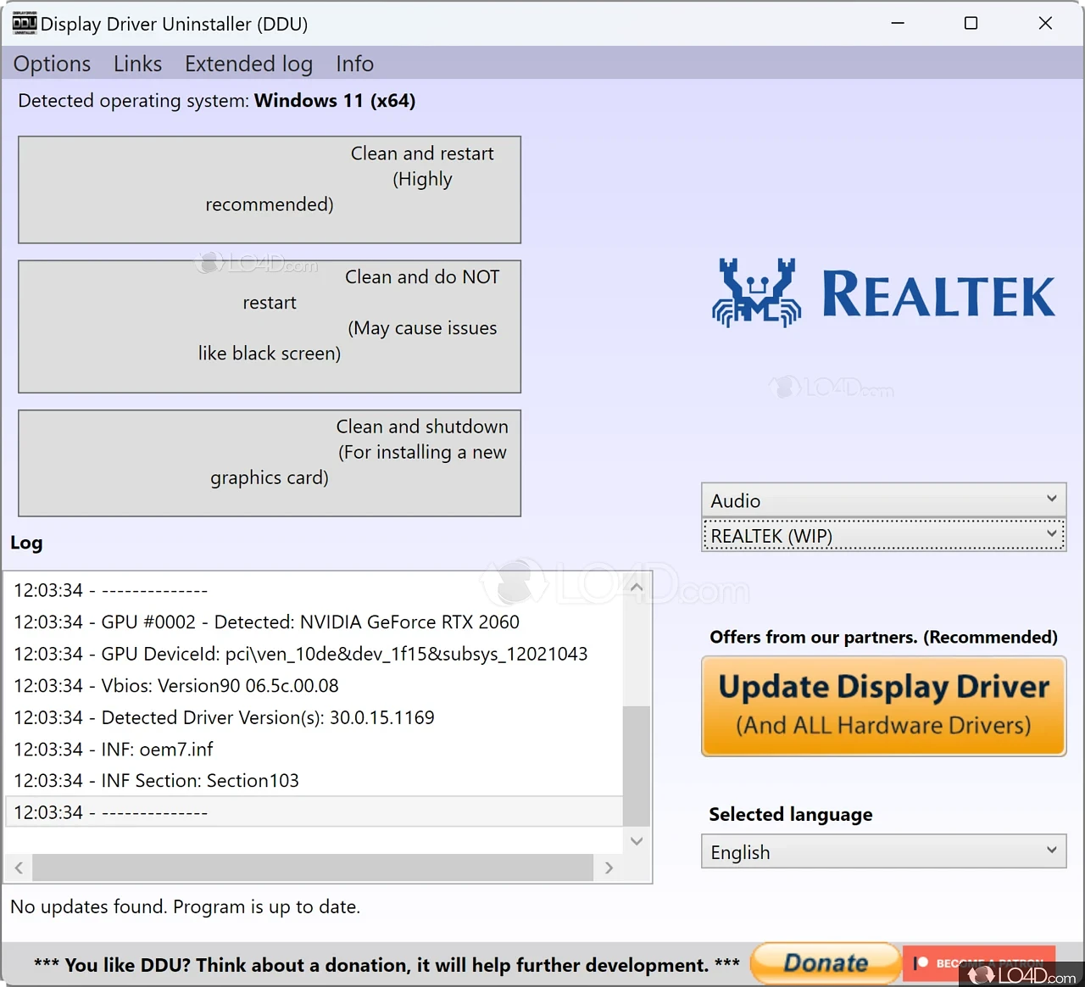Click the DDU app icon in title bar
Image resolution: width=1085 pixels, height=987 pixels.
point(25,23)
